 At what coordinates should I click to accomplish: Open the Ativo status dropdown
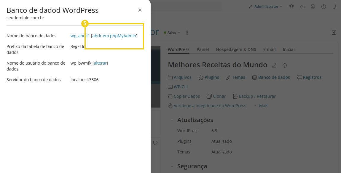click(172, 33)
